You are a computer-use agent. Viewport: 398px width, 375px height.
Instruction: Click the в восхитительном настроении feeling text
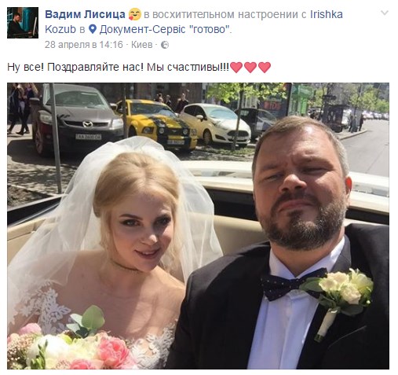pyautogui.click(x=225, y=14)
